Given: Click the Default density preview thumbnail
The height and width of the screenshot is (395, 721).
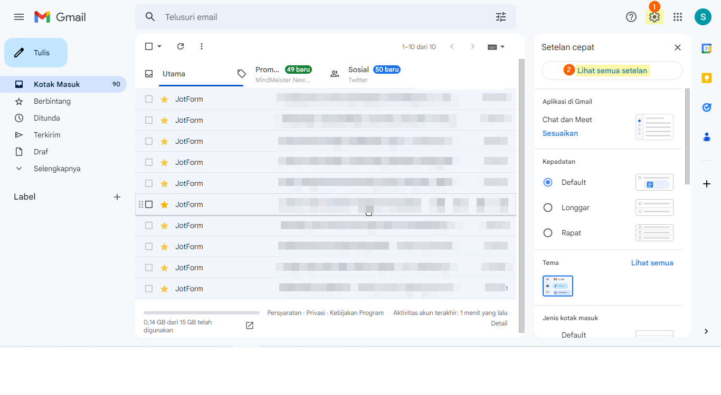Looking at the screenshot, I should pos(654,182).
